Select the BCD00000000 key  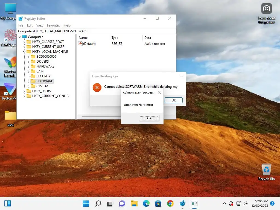coord(46,56)
